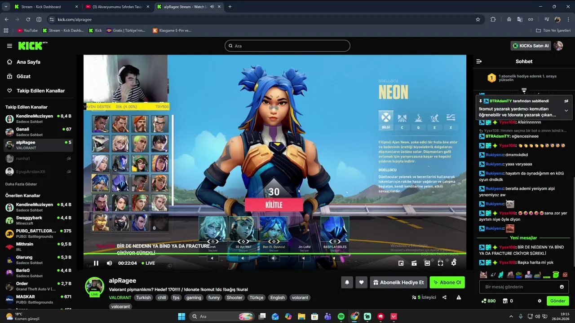Expand Daha Fazla Göster list

(21, 184)
